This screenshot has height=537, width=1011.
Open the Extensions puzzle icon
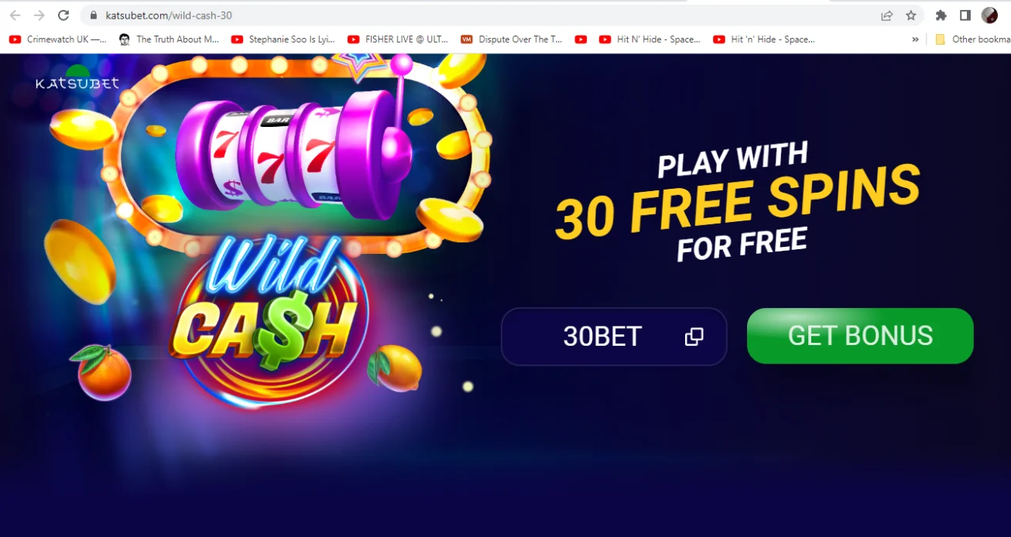941,15
